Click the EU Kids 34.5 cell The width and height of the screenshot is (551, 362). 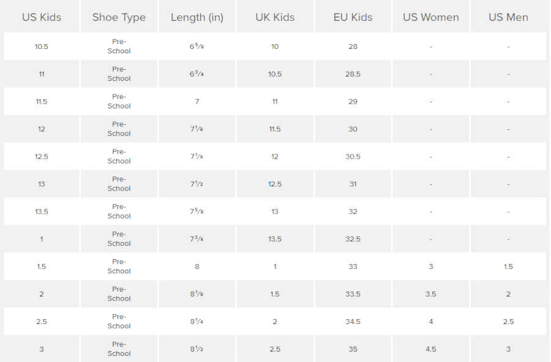pyautogui.click(x=353, y=322)
